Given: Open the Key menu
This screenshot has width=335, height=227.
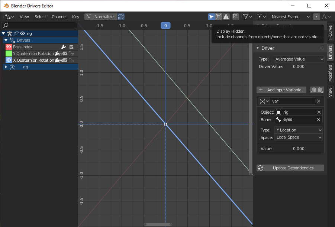Looking at the screenshot, I should pyautogui.click(x=75, y=17).
